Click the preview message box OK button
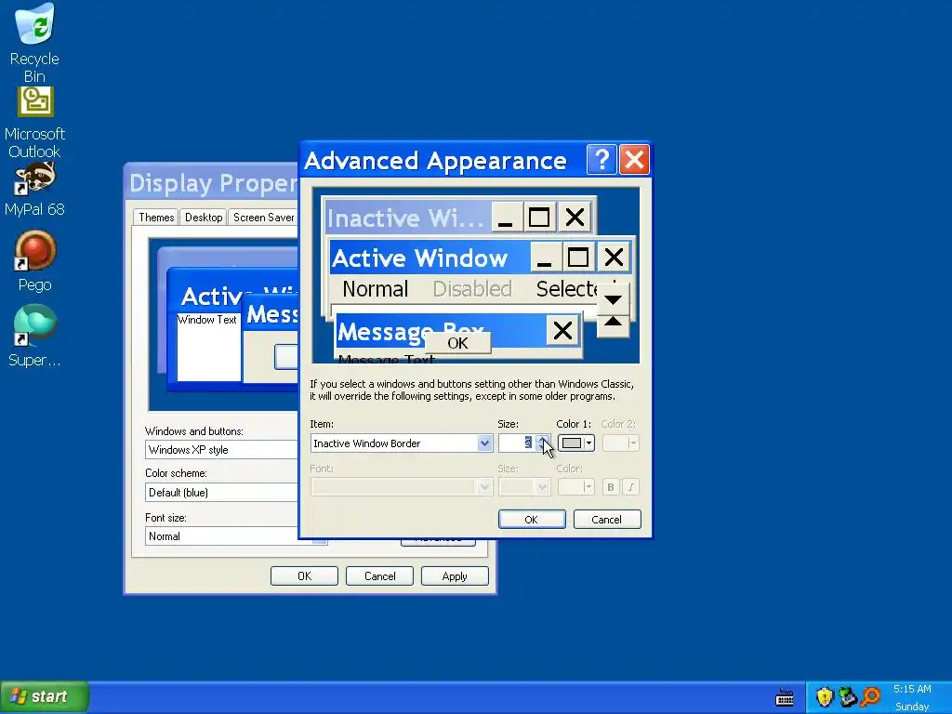Image resolution: width=952 pixels, height=714 pixels. [x=457, y=343]
